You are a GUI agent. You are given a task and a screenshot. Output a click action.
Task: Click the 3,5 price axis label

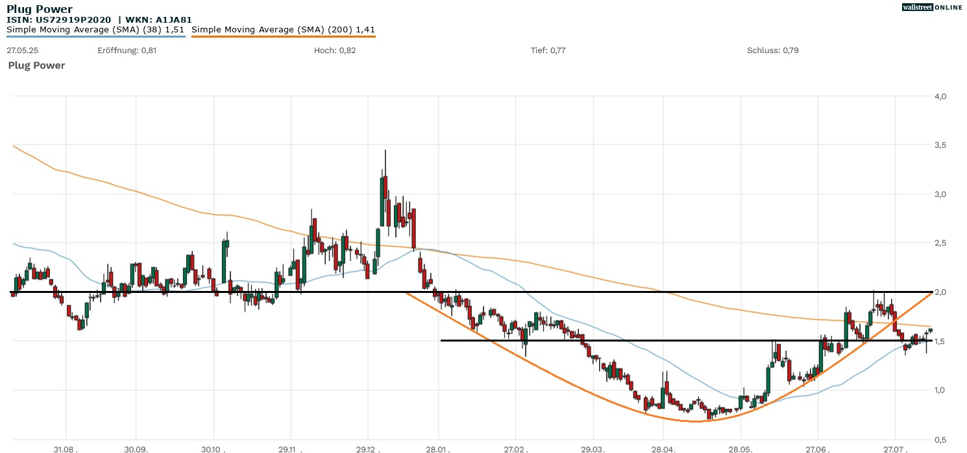point(940,145)
